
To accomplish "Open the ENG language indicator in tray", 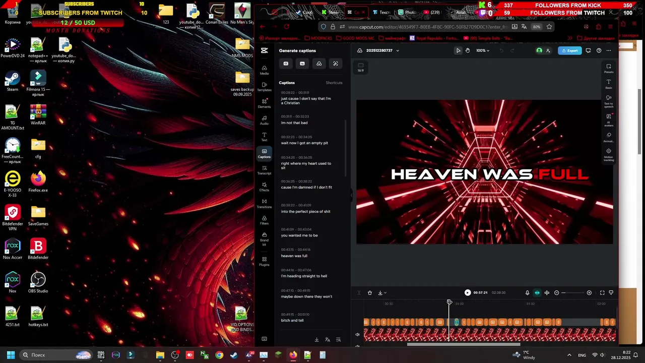I will tap(582, 355).
